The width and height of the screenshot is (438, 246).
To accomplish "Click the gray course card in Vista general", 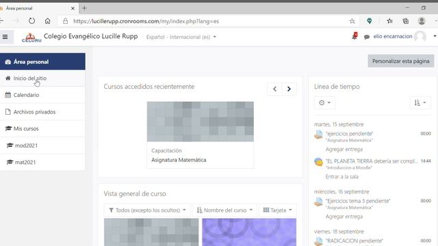I will (151, 232).
